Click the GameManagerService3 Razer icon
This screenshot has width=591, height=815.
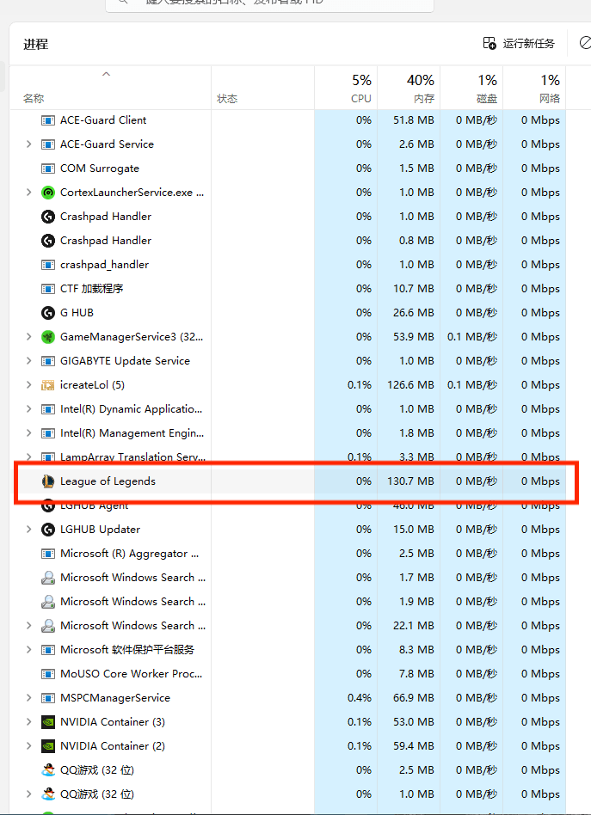coord(48,337)
